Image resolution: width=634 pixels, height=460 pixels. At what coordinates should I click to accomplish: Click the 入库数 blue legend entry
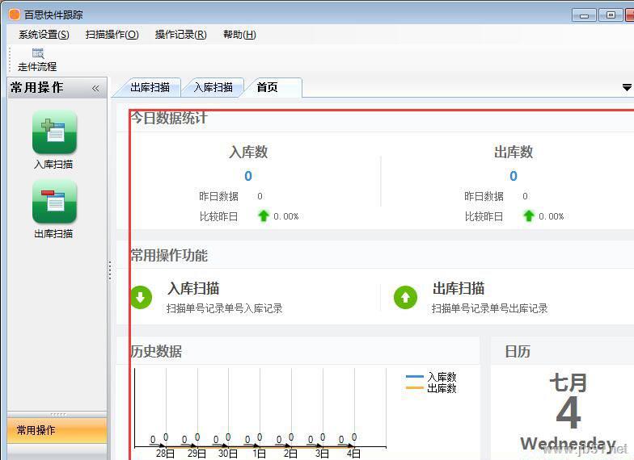click(431, 377)
